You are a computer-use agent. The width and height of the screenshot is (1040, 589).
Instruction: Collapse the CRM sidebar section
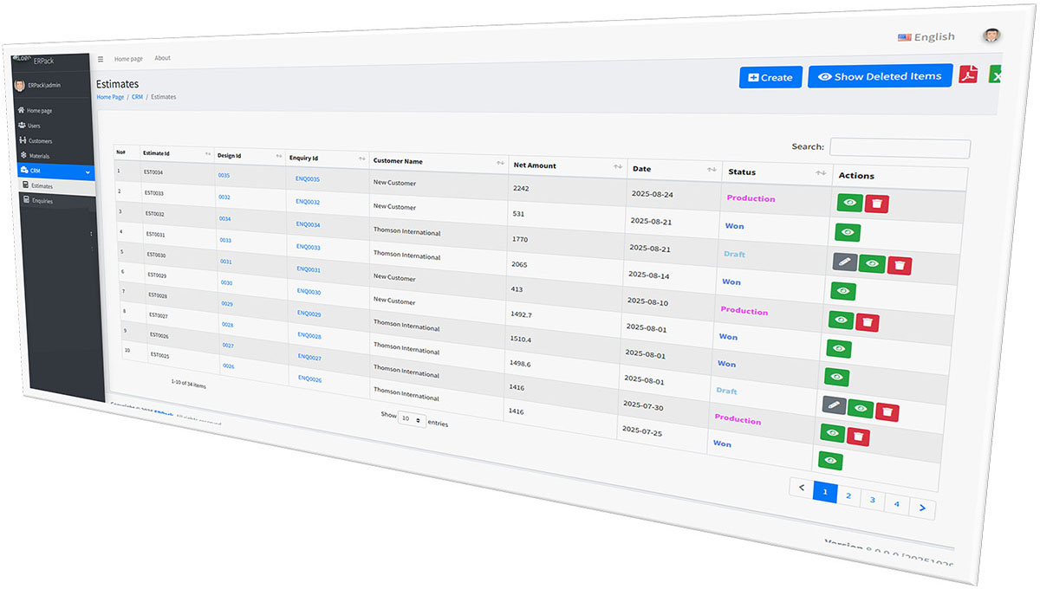pos(88,172)
